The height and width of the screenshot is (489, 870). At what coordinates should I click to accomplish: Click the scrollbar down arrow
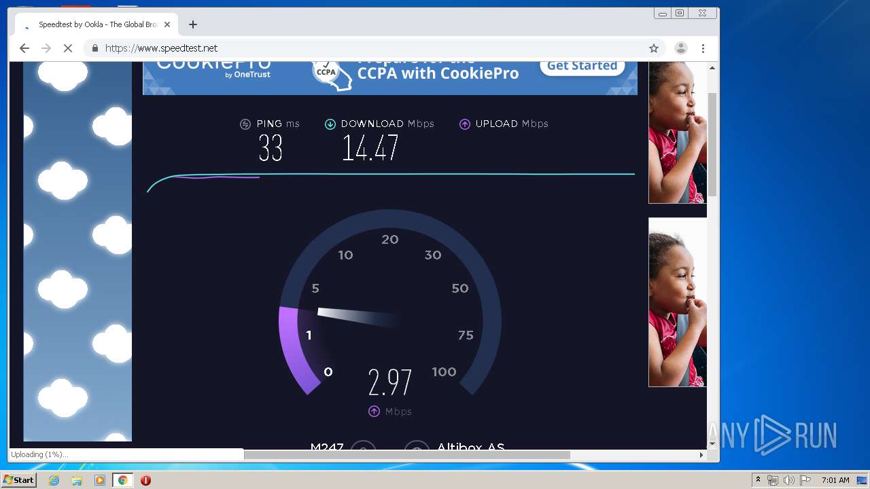[x=712, y=443]
